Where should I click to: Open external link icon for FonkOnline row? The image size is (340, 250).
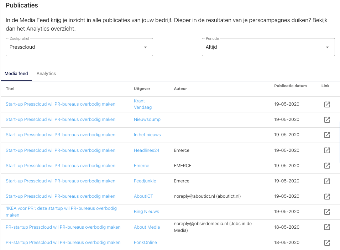pos(326,243)
